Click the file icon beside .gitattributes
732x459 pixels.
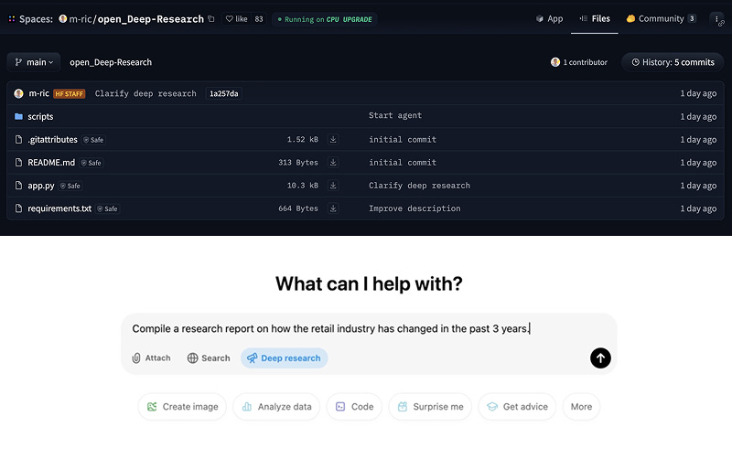pos(18,140)
